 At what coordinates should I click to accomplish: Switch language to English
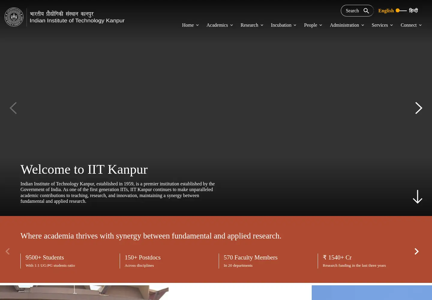(x=386, y=11)
